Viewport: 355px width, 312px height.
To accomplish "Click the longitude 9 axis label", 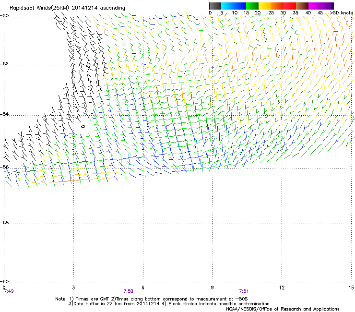I will (212, 288).
